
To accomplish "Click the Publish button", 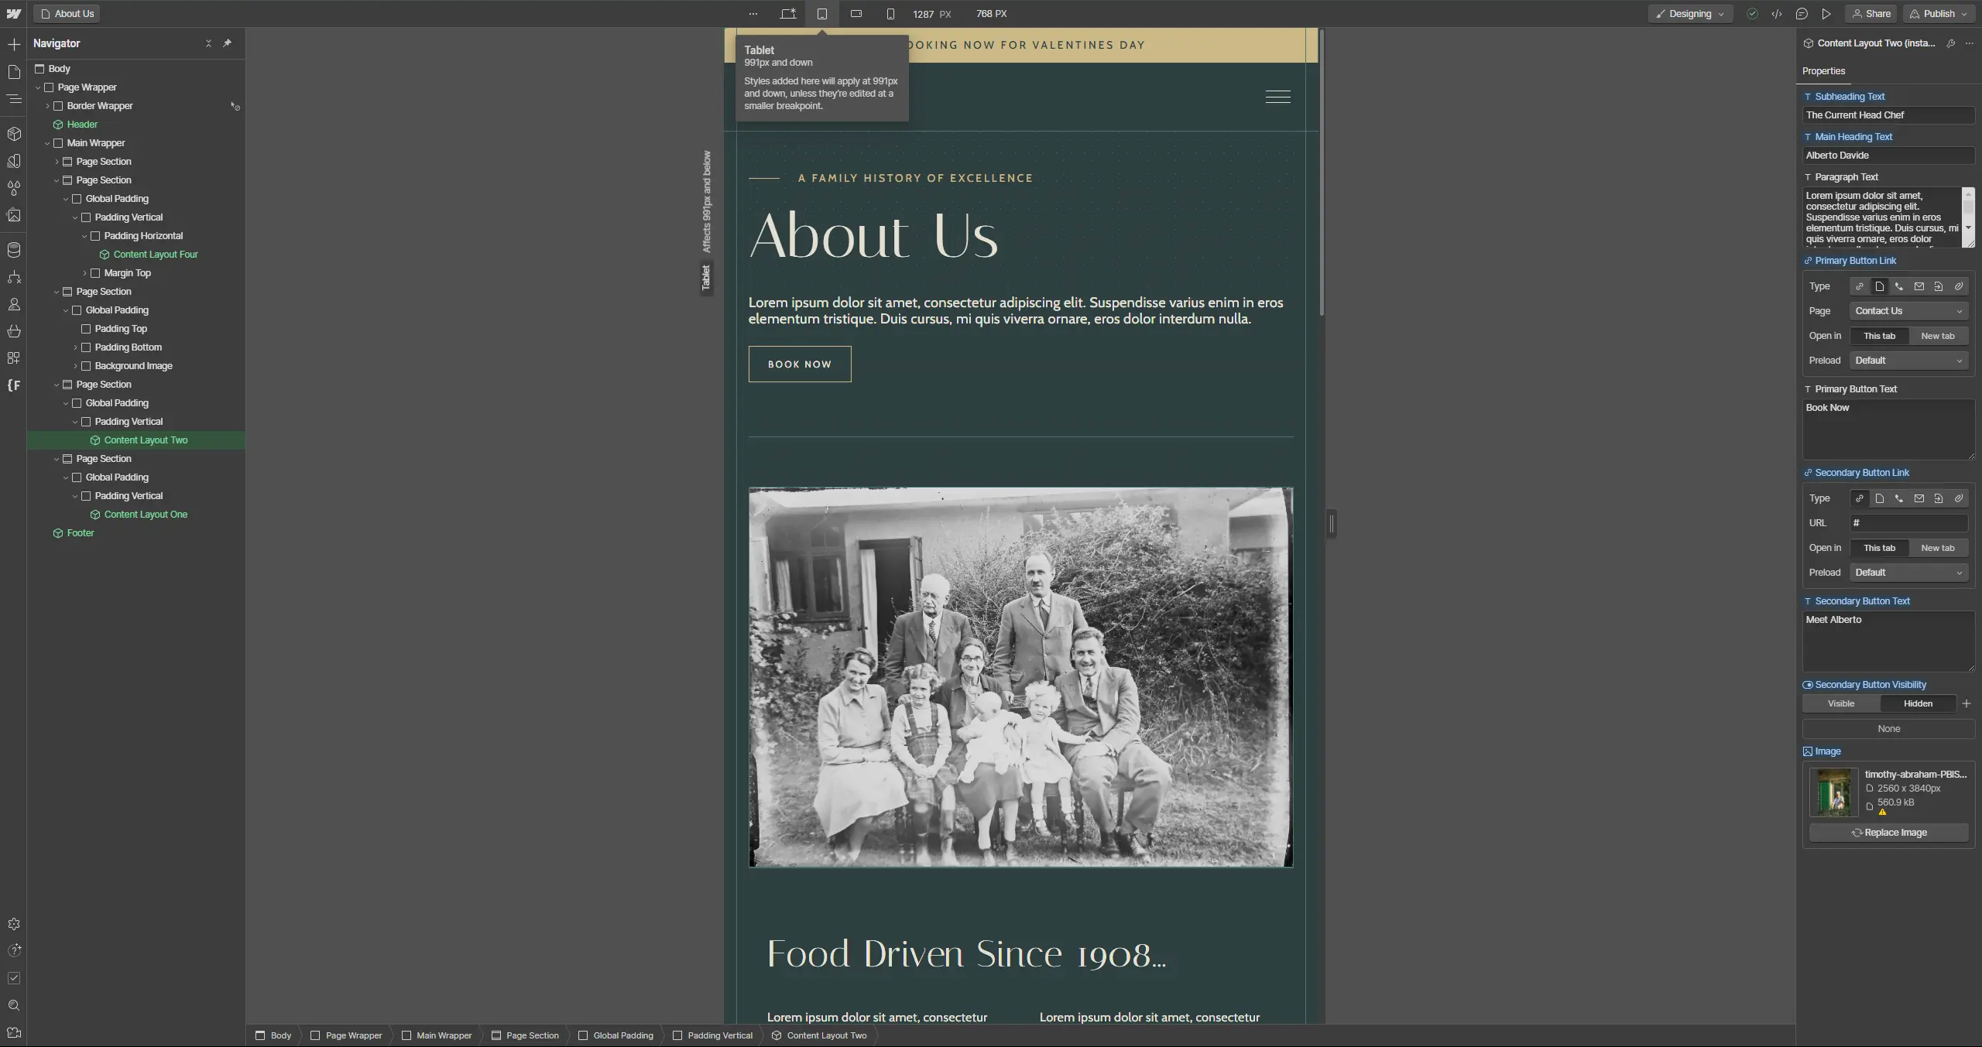I will (x=1938, y=14).
